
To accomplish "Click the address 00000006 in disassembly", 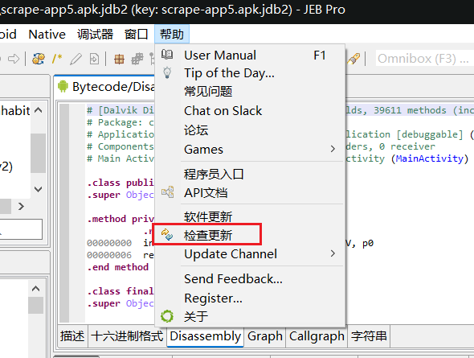I will (x=109, y=255).
